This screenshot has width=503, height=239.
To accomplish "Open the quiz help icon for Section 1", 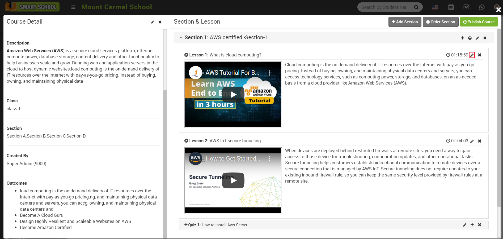I will pyautogui.click(x=470, y=38).
